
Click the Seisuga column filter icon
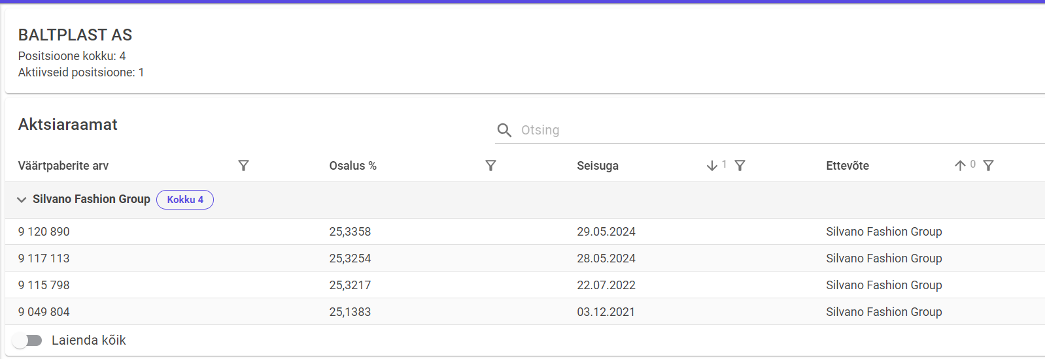(x=740, y=166)
